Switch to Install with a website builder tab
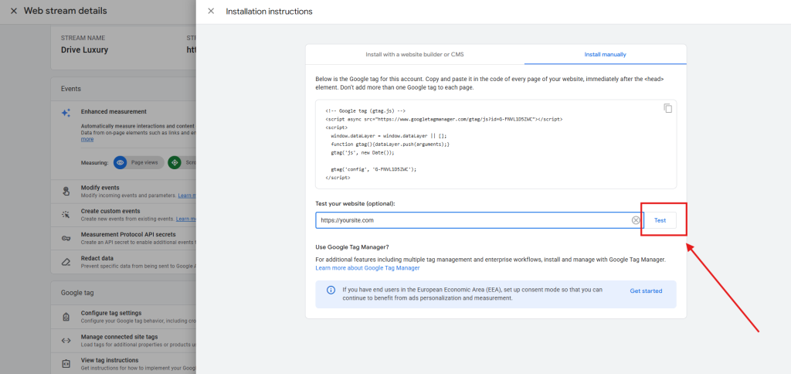 click(414, 55)
